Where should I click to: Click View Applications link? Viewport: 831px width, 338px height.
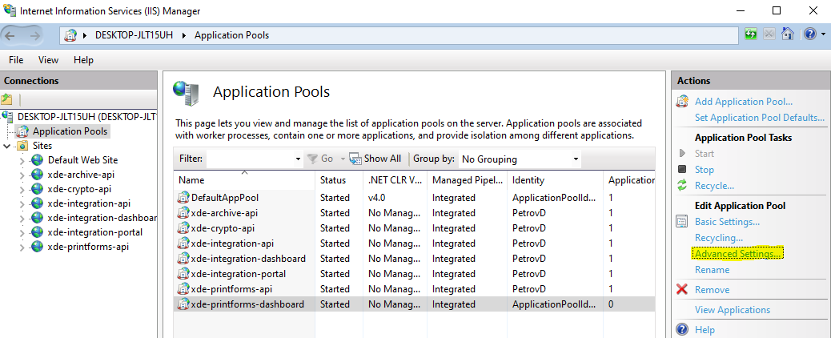[733, 310]
